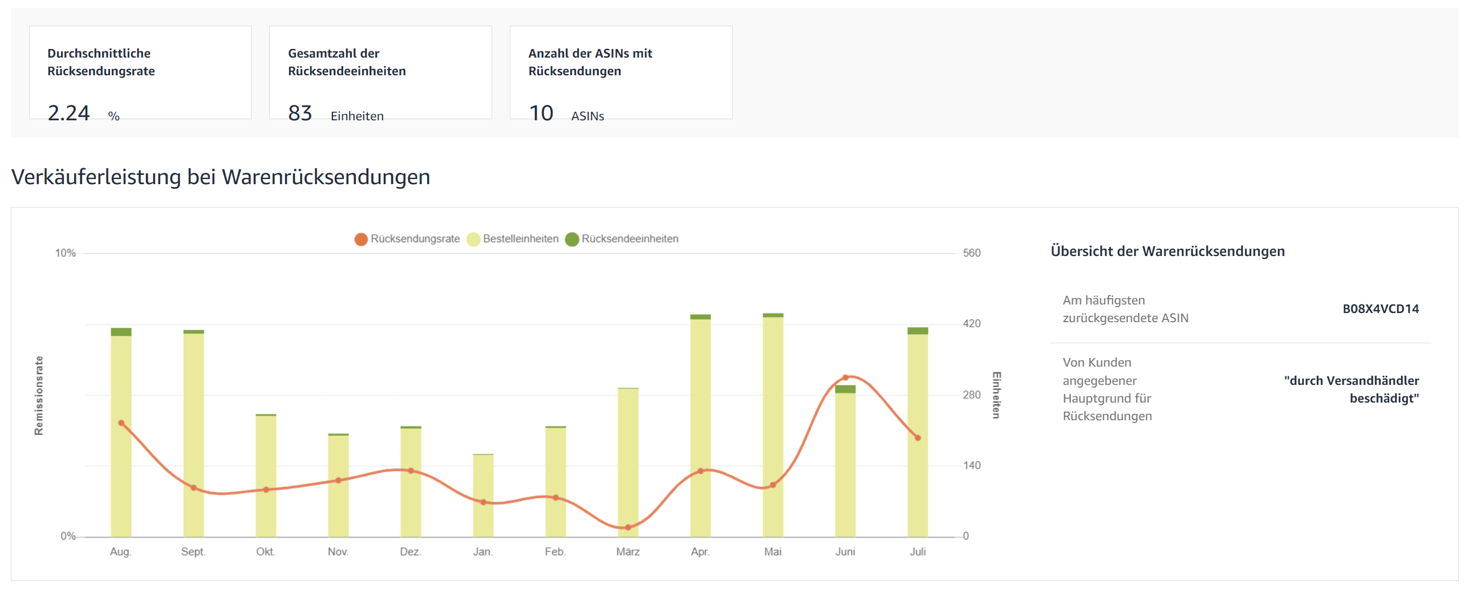Click the März return rate lowest point
The width and height of the screenshot is (1469, 589).
628,527
